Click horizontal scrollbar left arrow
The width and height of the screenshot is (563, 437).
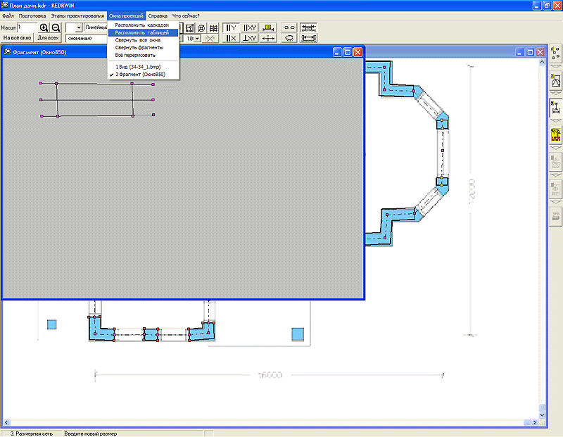tap(6, 422)
